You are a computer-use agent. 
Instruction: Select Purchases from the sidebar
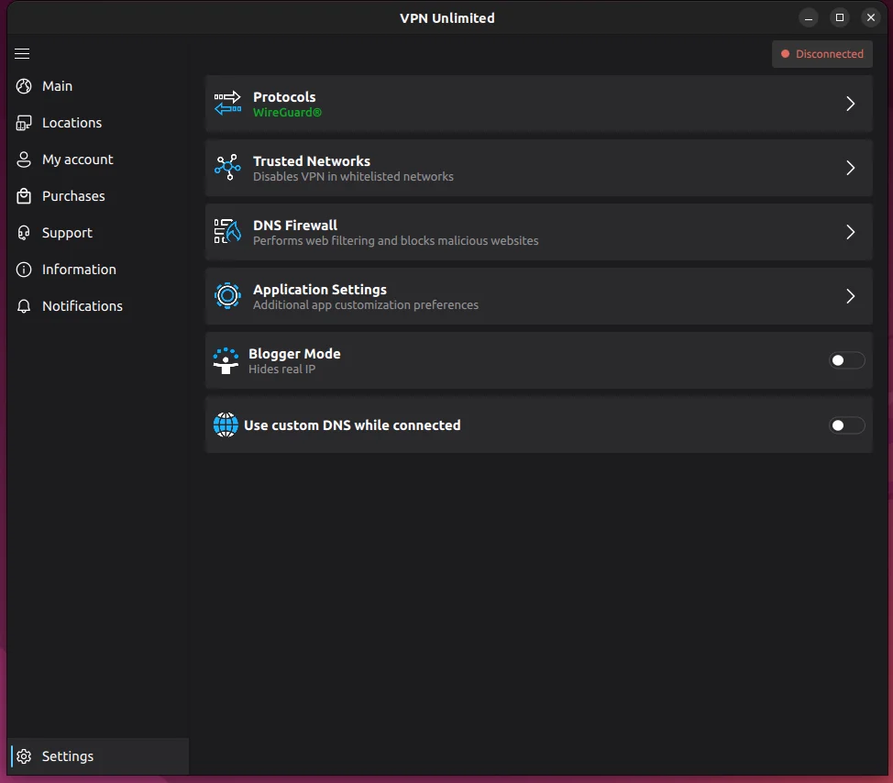point(73,196)
